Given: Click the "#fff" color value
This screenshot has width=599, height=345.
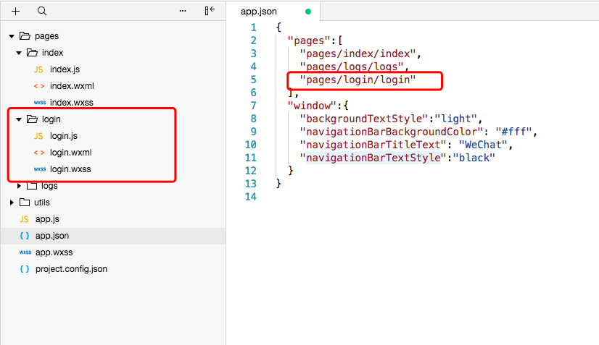Looking at the screenshot, I should click(514, 132).
